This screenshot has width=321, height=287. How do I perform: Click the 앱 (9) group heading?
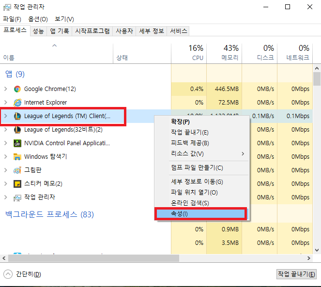(x=15, y=74)
